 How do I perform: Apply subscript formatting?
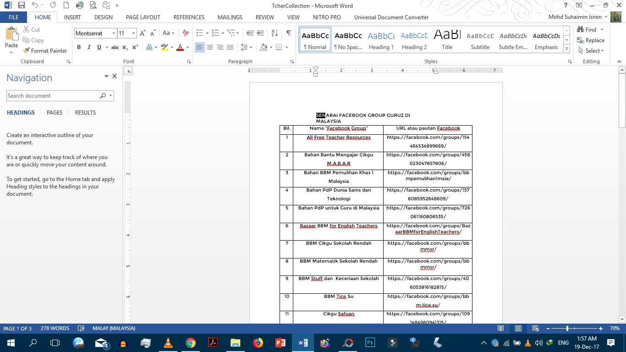click(x=125, y=47)
